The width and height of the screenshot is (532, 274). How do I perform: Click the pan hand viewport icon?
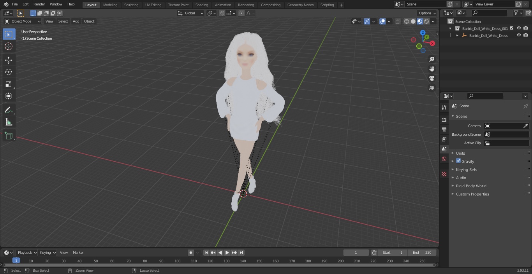coord(432,69)
